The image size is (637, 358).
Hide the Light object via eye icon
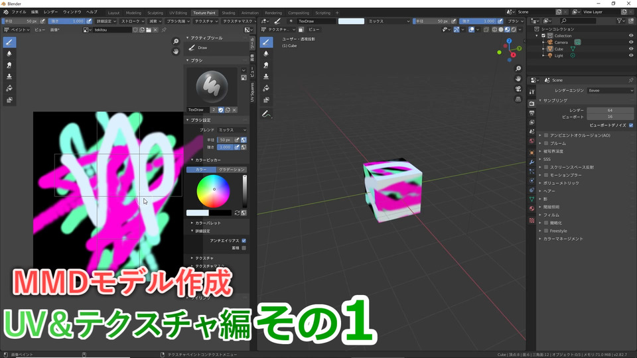point(631,56)
